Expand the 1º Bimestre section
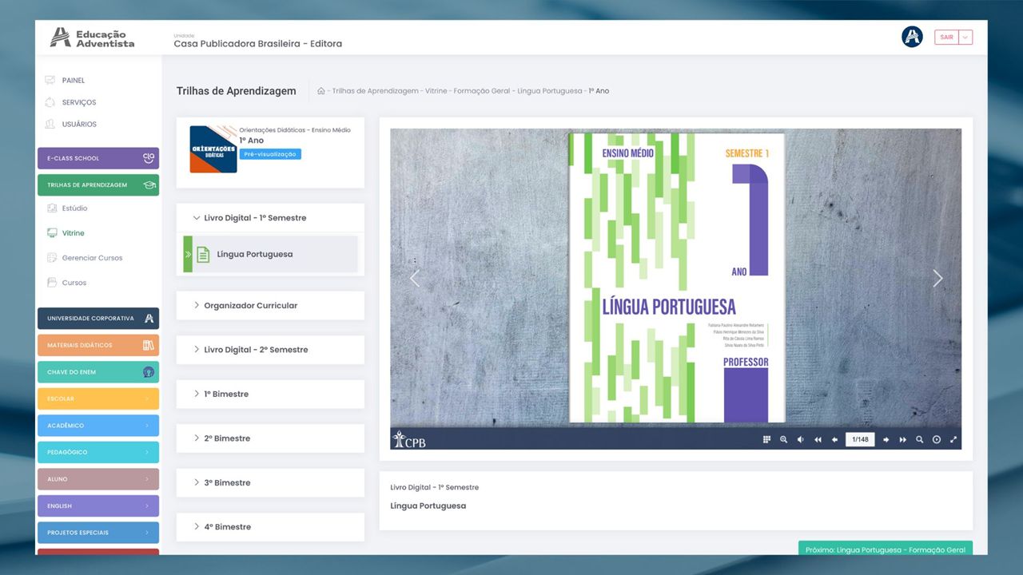This screenshot has height=575, width=1023. (270, 394)
